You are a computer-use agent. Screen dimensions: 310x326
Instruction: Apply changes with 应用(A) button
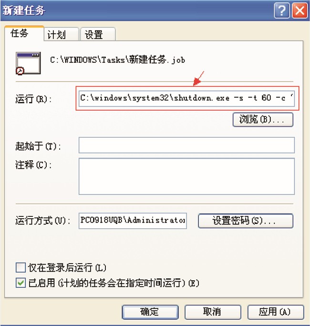[x=276, y=312]
